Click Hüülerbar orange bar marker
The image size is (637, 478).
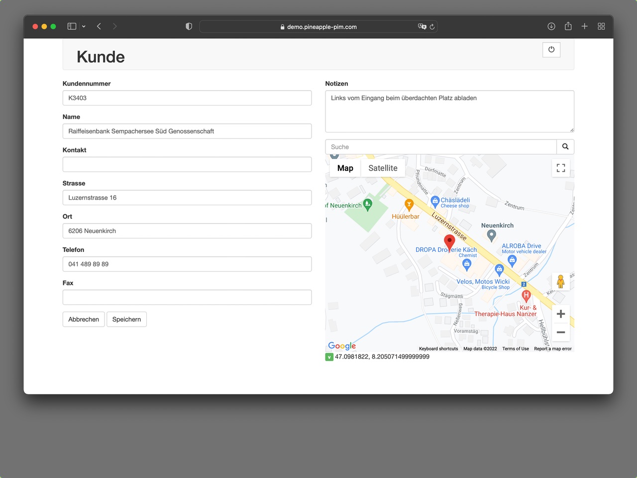point(409,204)
